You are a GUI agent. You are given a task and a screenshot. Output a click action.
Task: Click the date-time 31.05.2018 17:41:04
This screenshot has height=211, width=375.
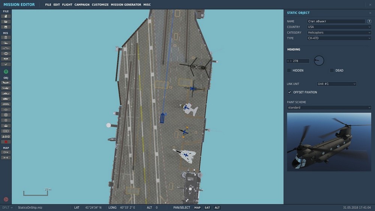pyautogui.click(x=357, y=208)
